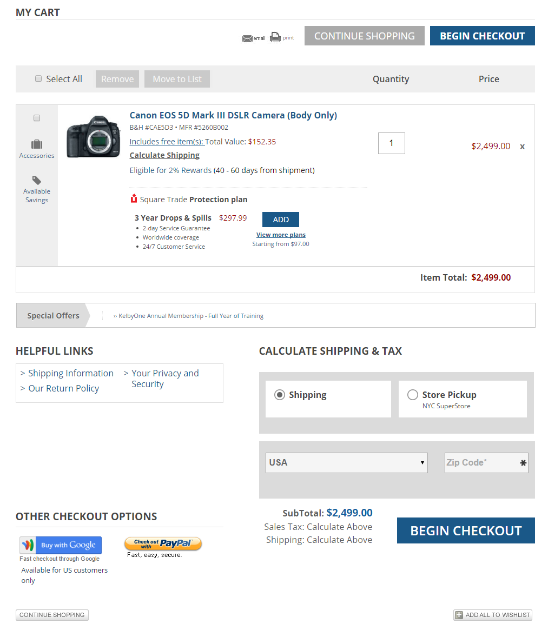Image resolution: width=548 pixels, height=637 pixels.
Task: Click the print cart printer icon
Action: [275, 37]
